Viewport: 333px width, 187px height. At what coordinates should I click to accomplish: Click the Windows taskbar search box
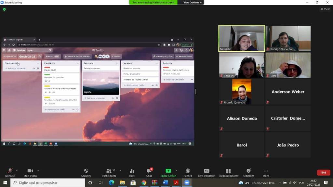click(48, 183)
